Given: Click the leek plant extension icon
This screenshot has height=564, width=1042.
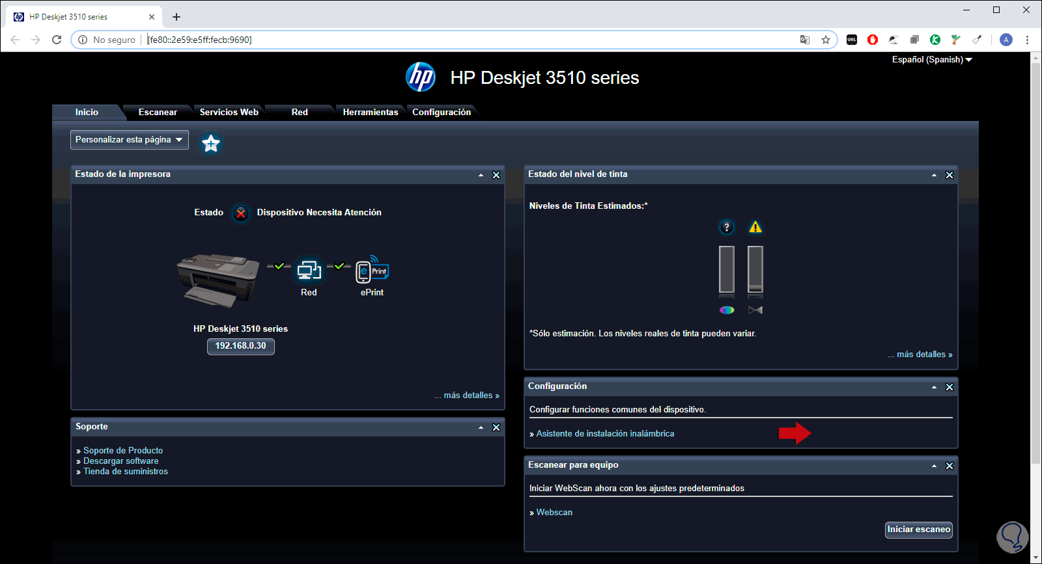Looking at the screenshot, I should (956, 40).
